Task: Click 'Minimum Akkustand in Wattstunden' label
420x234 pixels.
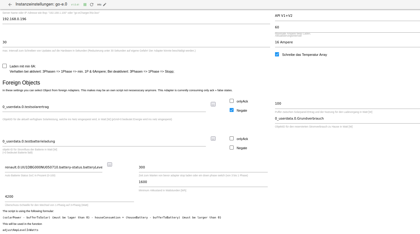Action: click(x=162, y=190)
